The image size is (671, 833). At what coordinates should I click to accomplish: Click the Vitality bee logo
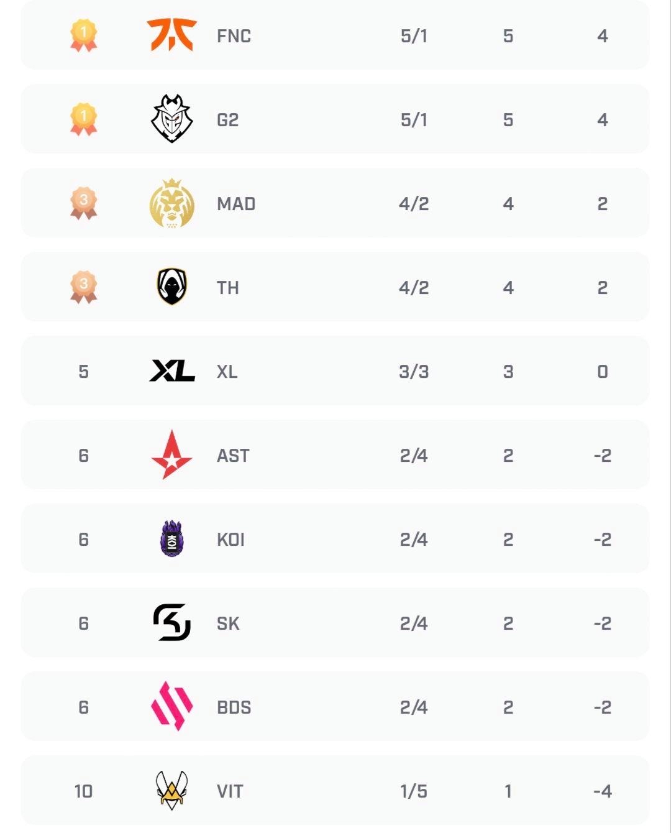[171, 790]
